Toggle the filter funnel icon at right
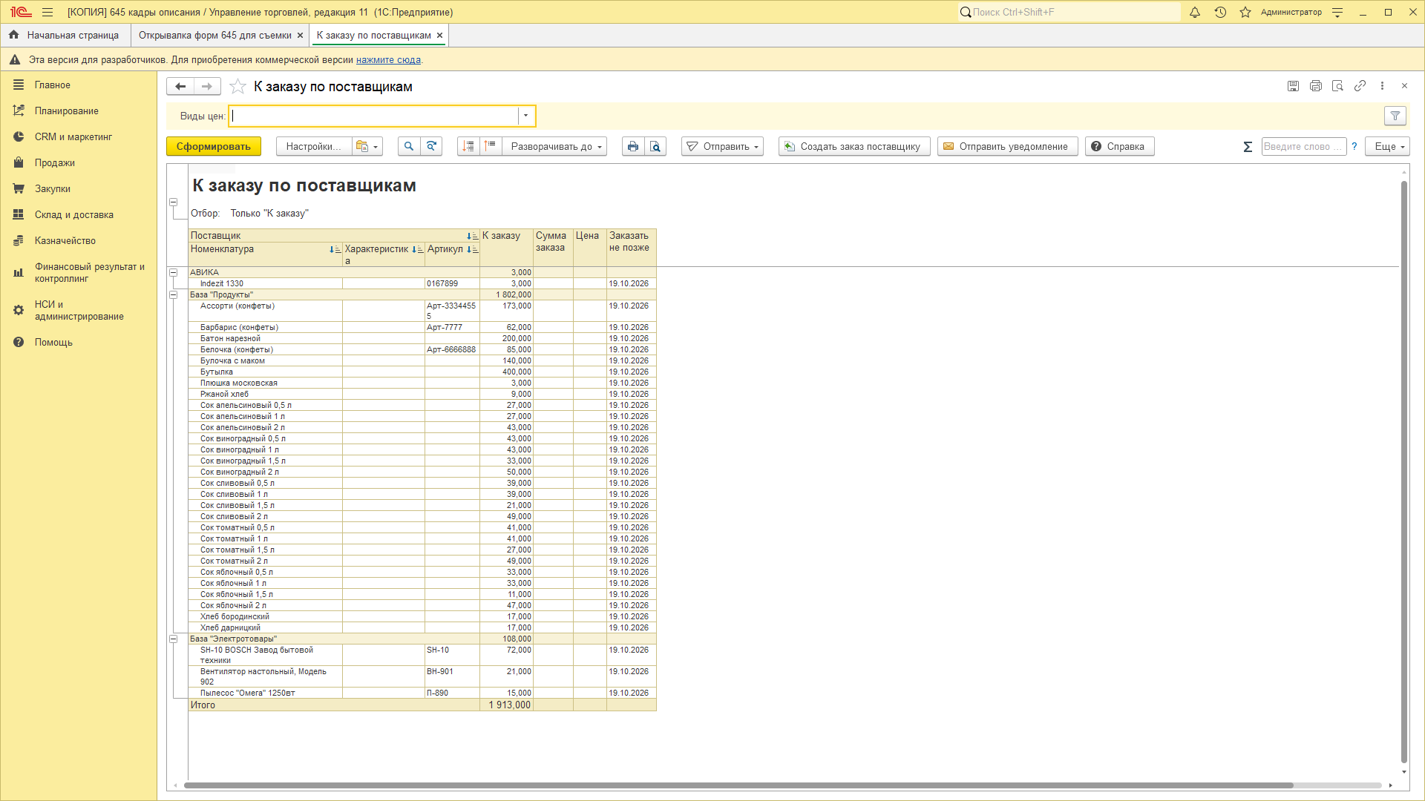The image size is (1425, 801). (x=1395, y=116)
